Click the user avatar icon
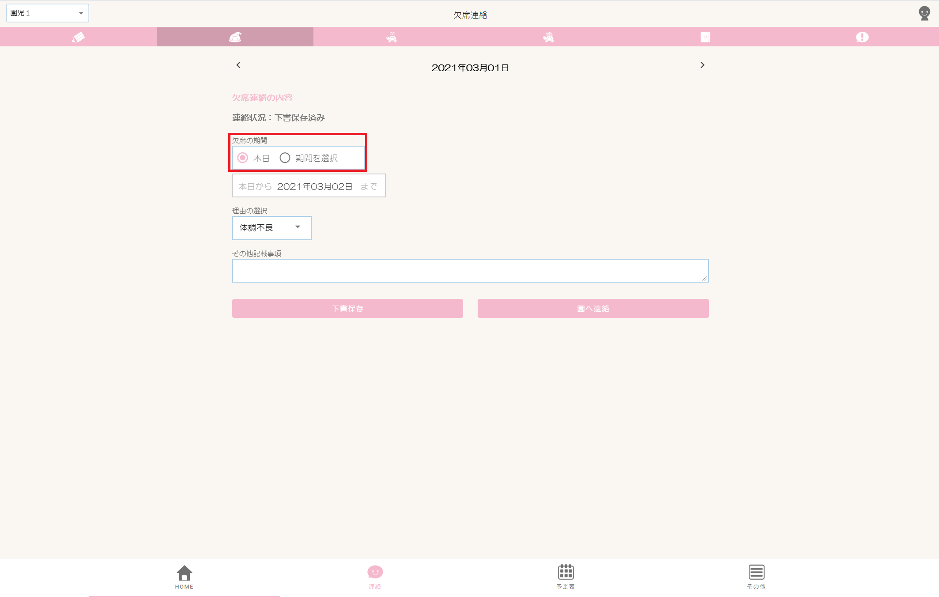Screen dimensions: 939x597 pos(924,13)
